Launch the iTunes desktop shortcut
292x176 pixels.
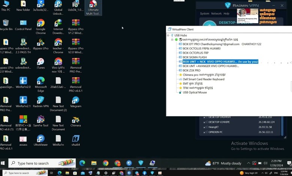coord(40,63)
